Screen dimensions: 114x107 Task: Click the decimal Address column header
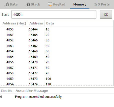click(36, 23)
